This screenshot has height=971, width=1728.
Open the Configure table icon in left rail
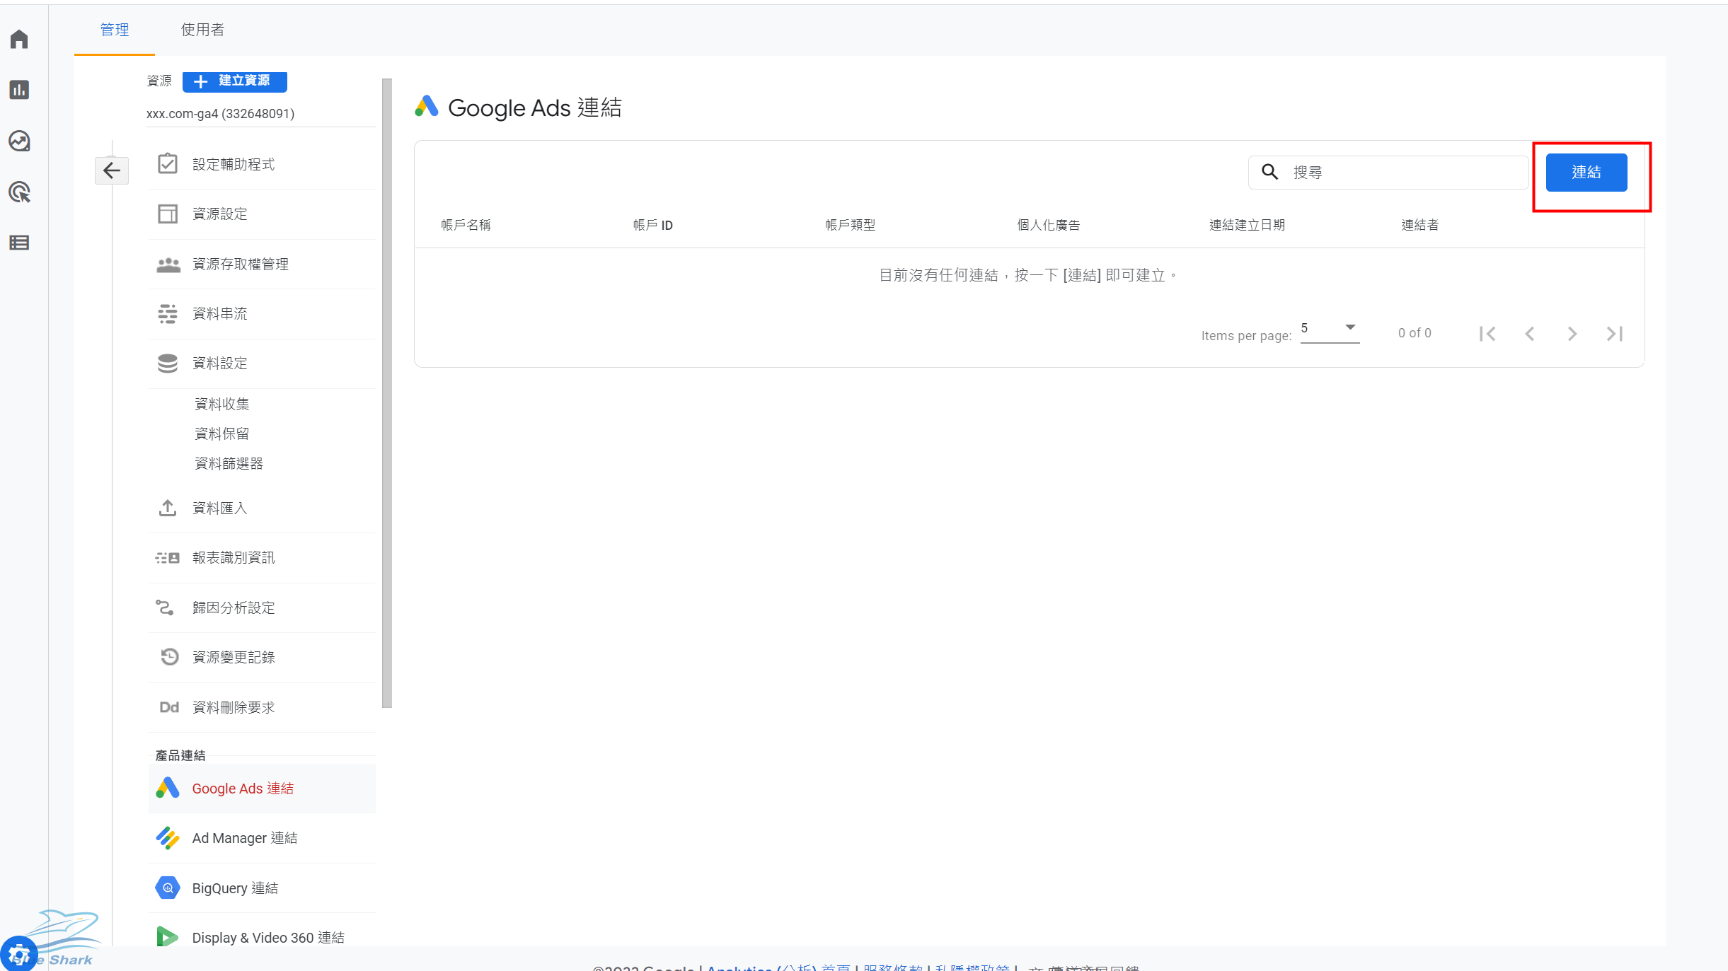coord(19,243)
